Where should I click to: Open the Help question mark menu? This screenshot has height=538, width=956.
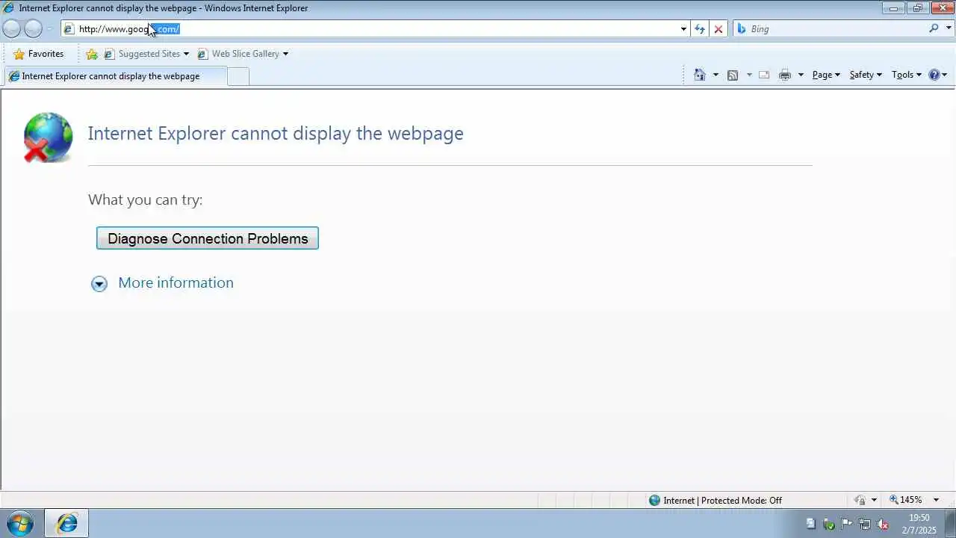[937, 75]
